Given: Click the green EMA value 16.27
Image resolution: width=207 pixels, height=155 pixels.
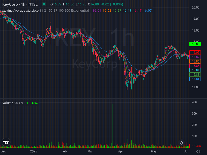Looking at the screenshot, I should [x=117, y=11].
